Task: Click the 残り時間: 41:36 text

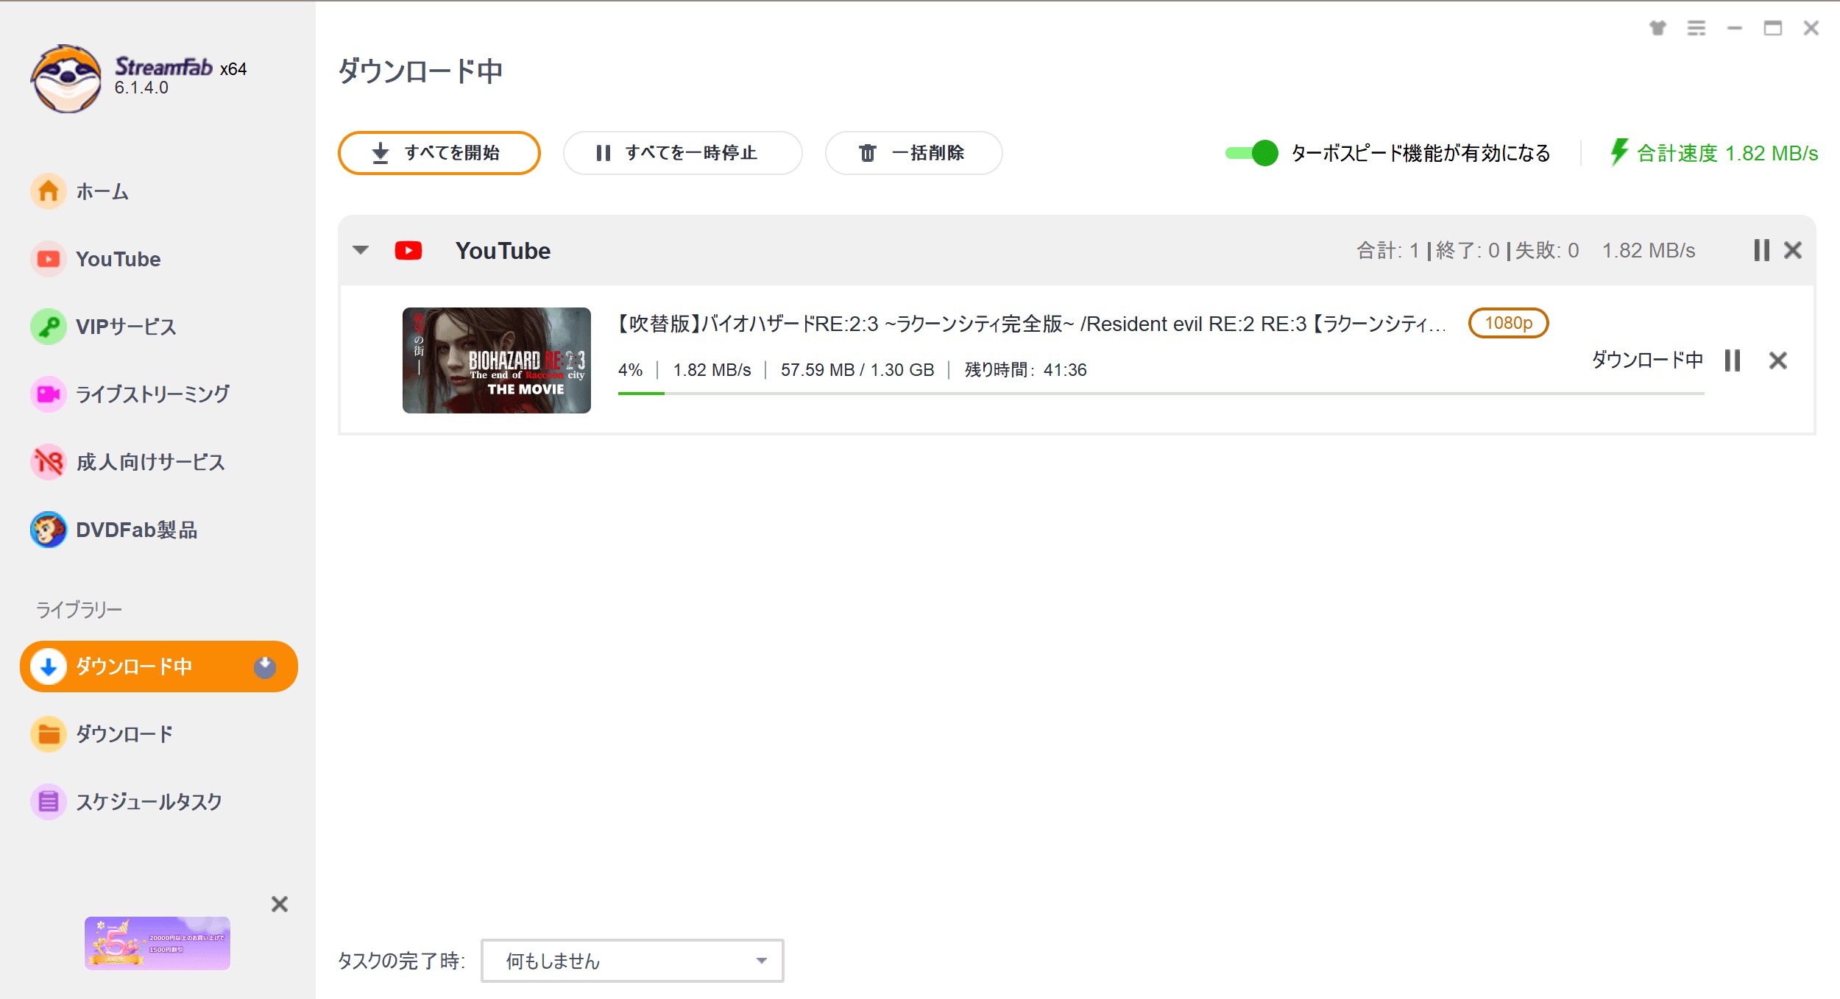Action: pos(1026,370)
